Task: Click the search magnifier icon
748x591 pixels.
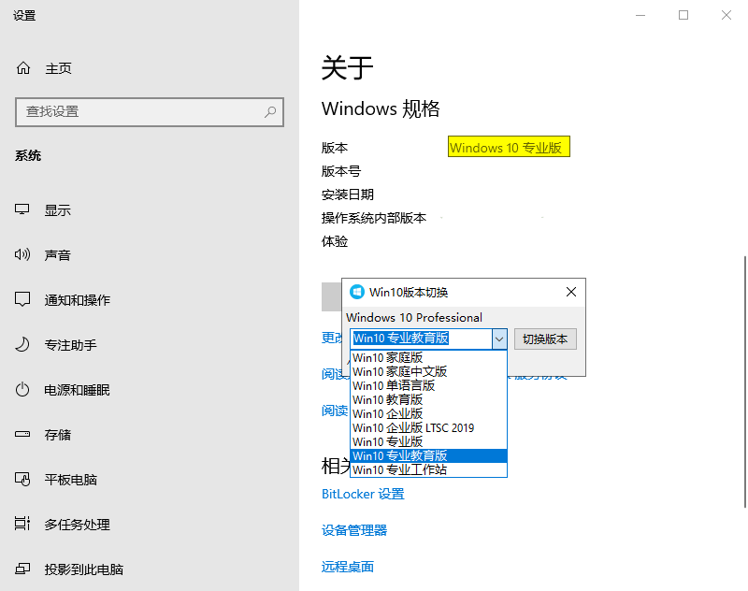Action: [270, 111]
